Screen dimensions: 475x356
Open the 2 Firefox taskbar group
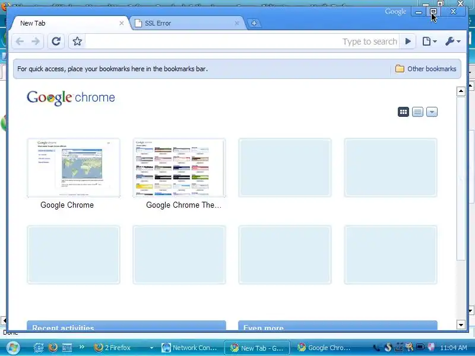121,348
